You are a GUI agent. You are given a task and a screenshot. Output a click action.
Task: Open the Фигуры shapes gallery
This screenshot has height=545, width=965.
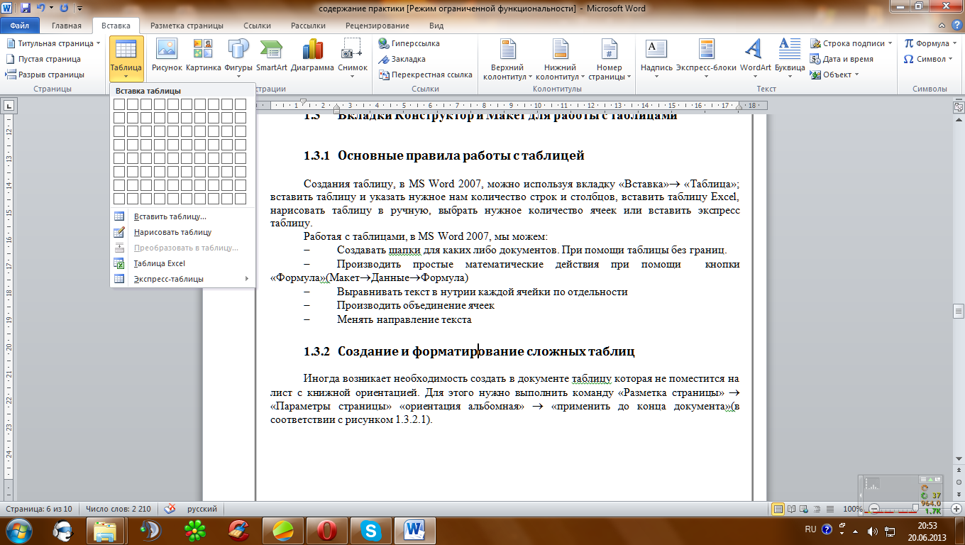(238, 59)
